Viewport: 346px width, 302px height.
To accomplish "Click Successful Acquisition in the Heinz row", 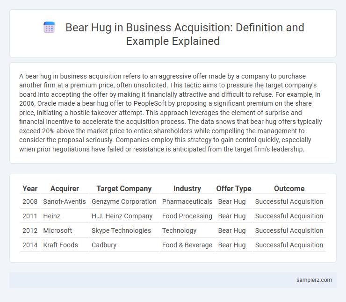I will point(289,216).
